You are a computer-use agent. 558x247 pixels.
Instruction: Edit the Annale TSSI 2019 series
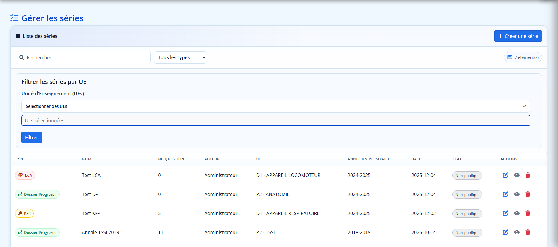(506, 232)
